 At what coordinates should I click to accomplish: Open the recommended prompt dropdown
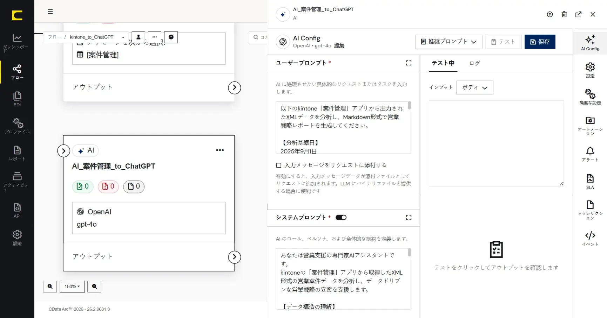coord(449,42)
